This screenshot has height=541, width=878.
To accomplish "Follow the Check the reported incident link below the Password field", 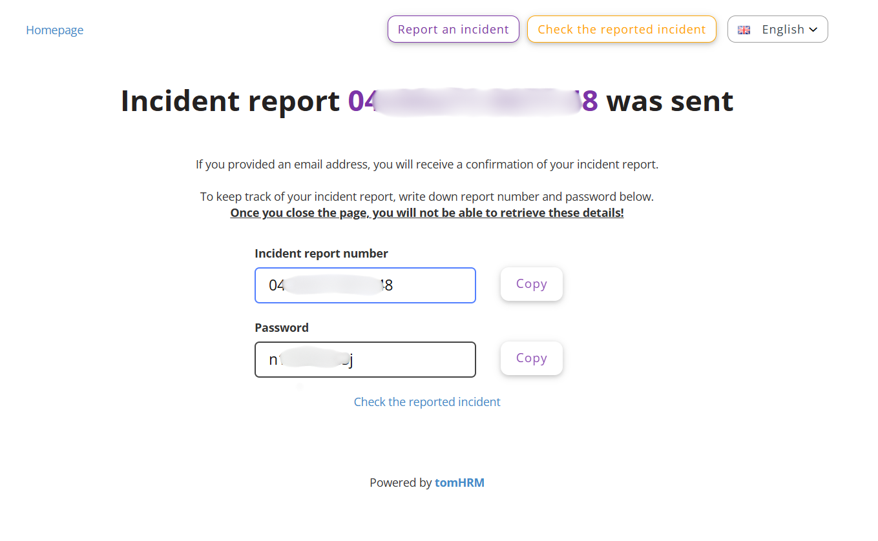I will [x=427, y=402].
